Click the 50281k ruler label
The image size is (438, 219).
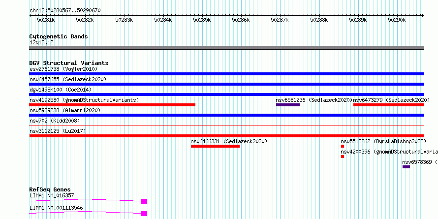(46, 20)
